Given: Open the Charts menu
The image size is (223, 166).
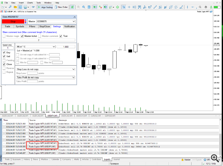Looking at the screenshot, I should (30, 3).
